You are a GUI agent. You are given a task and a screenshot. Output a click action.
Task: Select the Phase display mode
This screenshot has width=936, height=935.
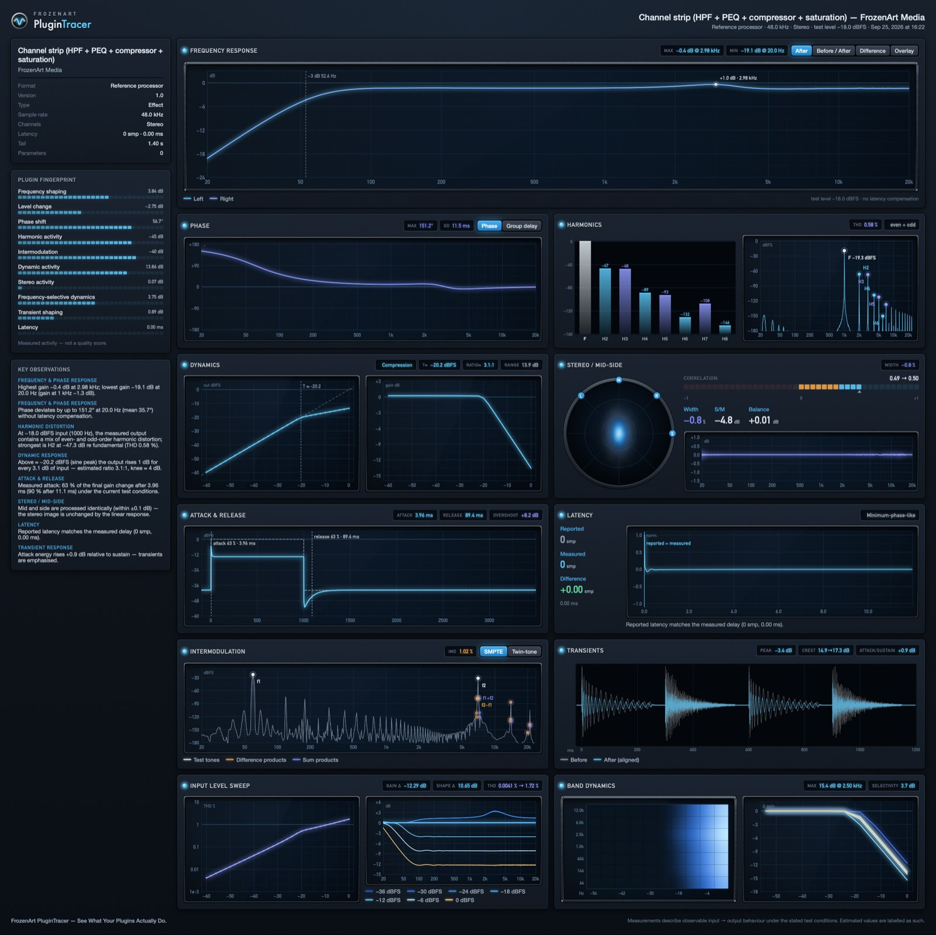(489, 226)
